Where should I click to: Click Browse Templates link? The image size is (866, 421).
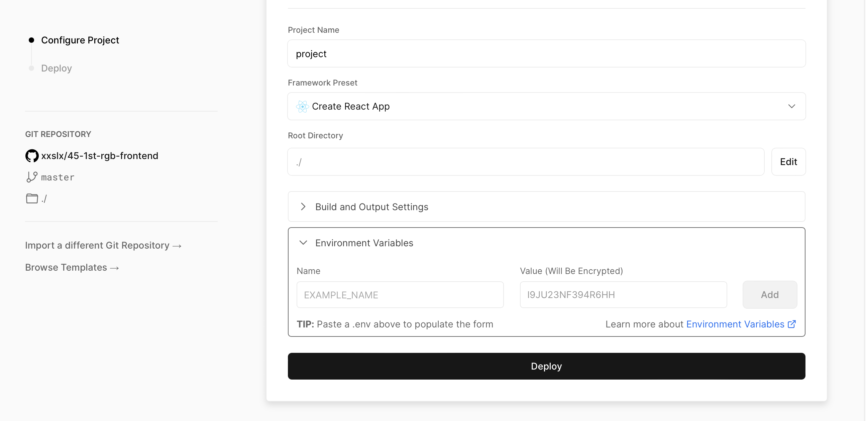[x=72, y=267]
